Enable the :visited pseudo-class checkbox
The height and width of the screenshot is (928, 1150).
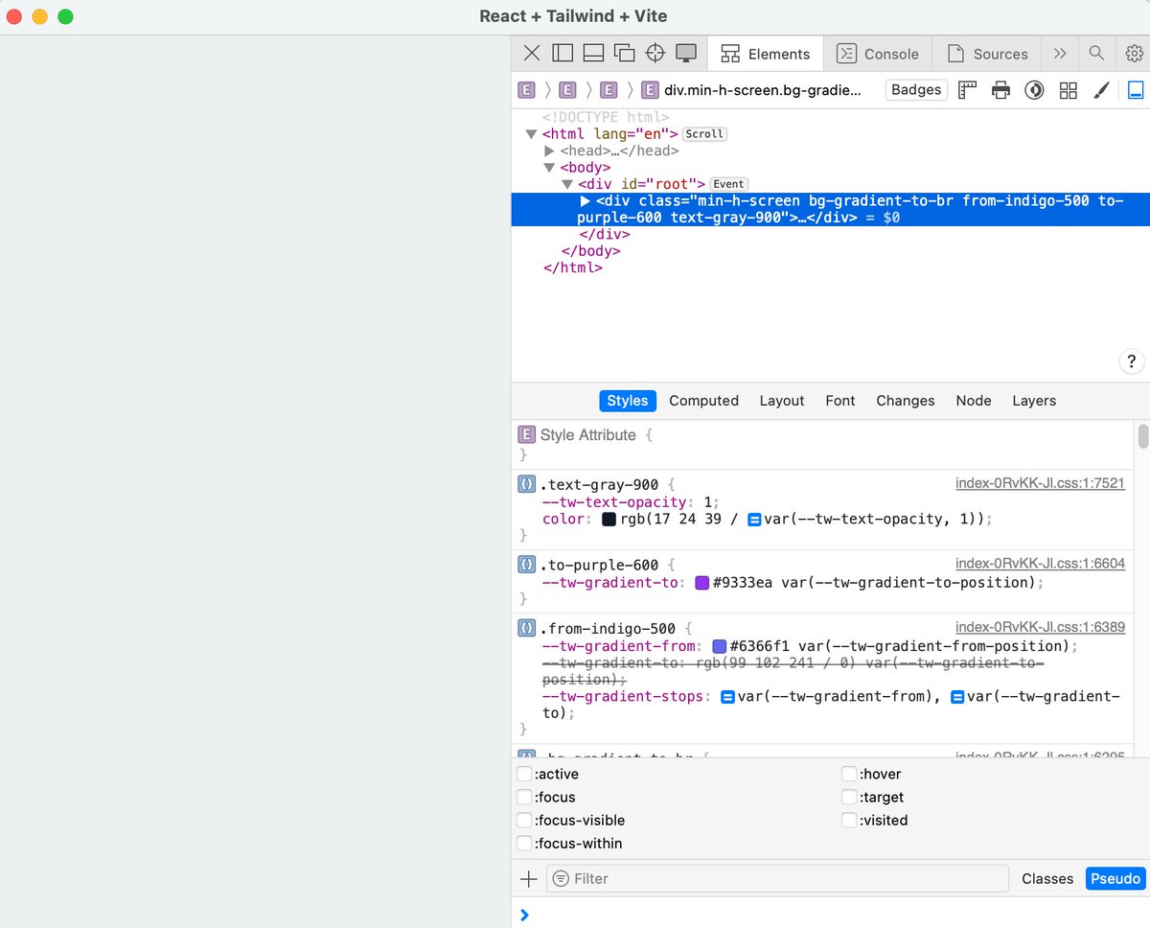coord(849,820)
